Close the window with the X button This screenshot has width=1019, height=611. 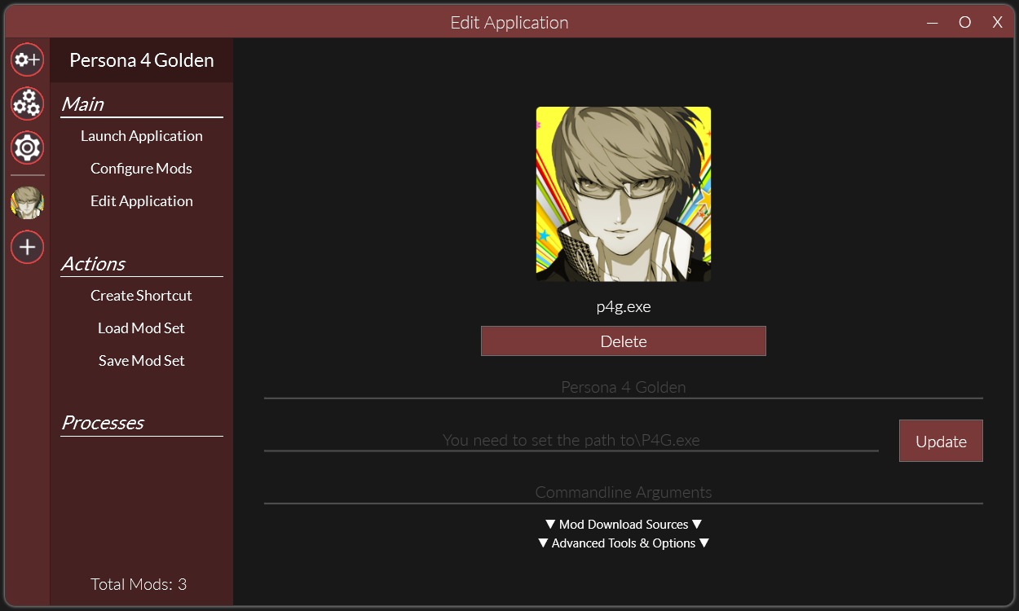tap(997, 23)
